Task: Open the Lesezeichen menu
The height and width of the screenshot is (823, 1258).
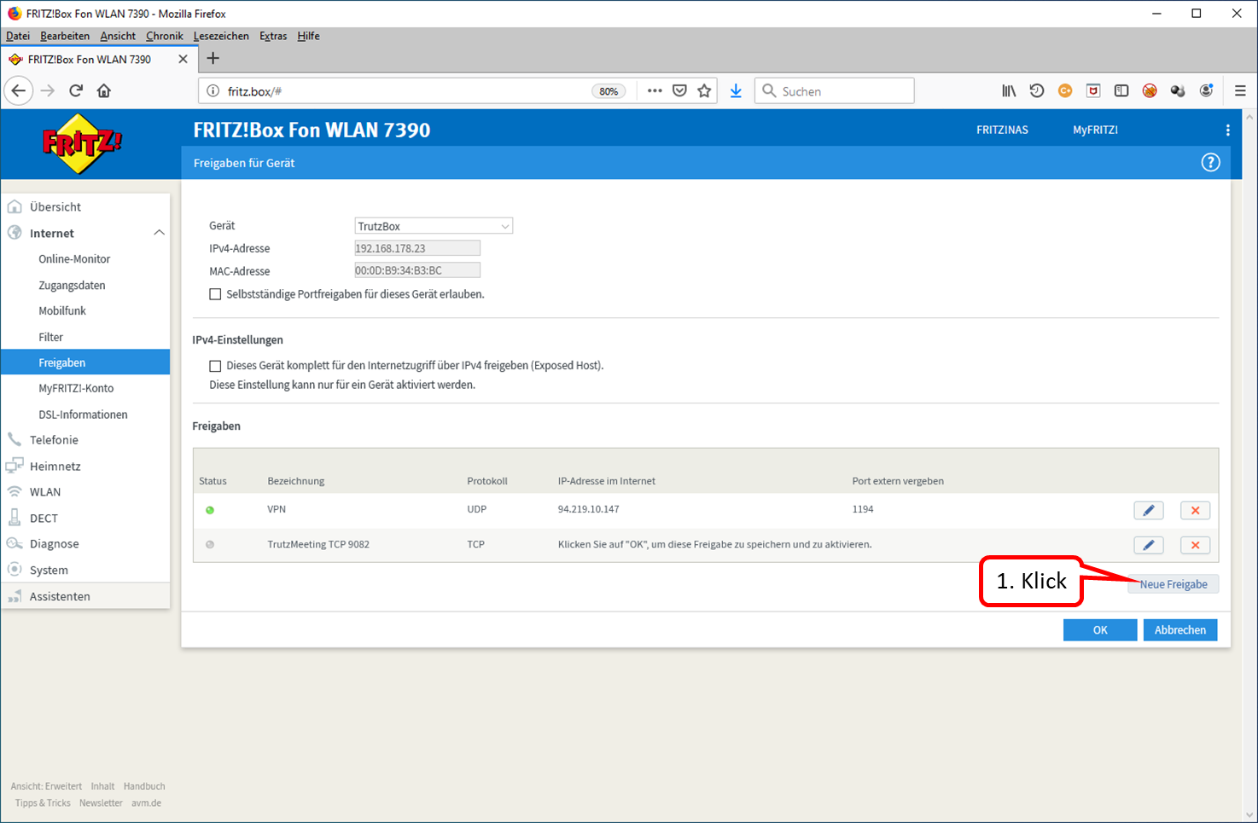Action: coord(221,36)
